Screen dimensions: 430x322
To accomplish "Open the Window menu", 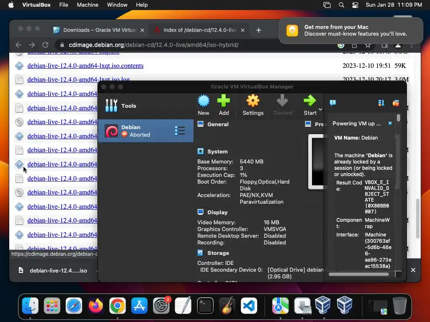I will point(117,5).
